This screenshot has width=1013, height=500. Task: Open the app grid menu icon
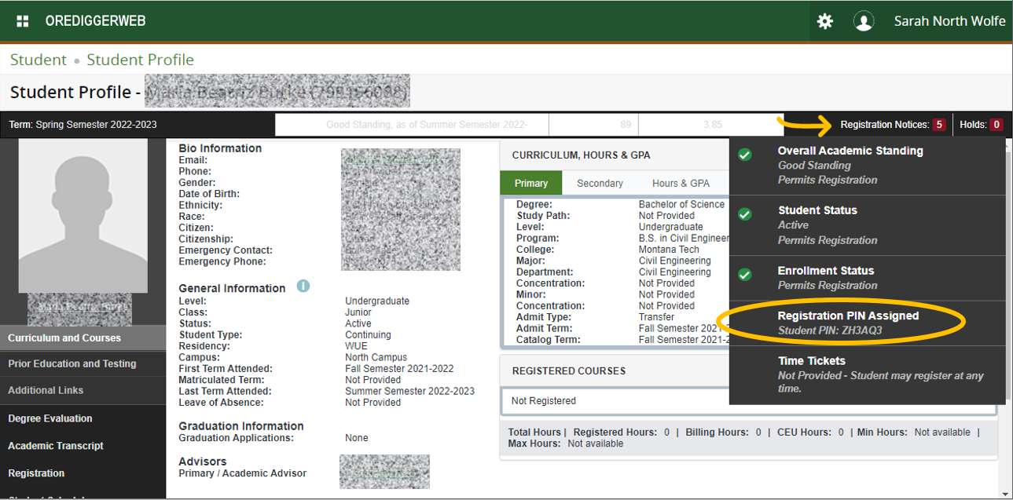point(23,21)
